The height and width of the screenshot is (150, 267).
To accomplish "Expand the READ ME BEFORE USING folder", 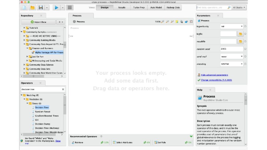I will point(24,36).
